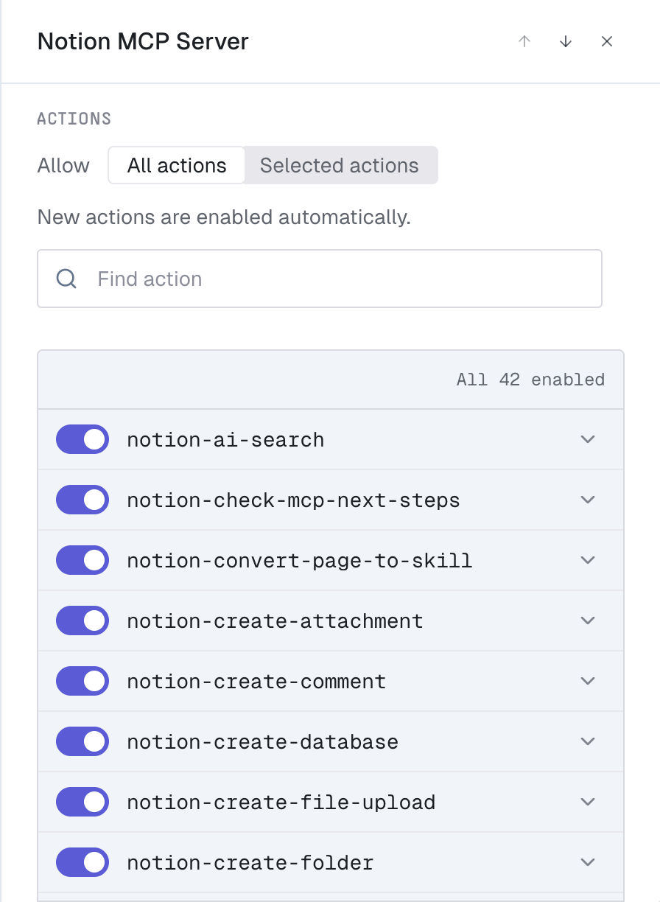Toggle the notion-create-comment switch
This screenshot has width=660, height=902.
tap(82, 681)
